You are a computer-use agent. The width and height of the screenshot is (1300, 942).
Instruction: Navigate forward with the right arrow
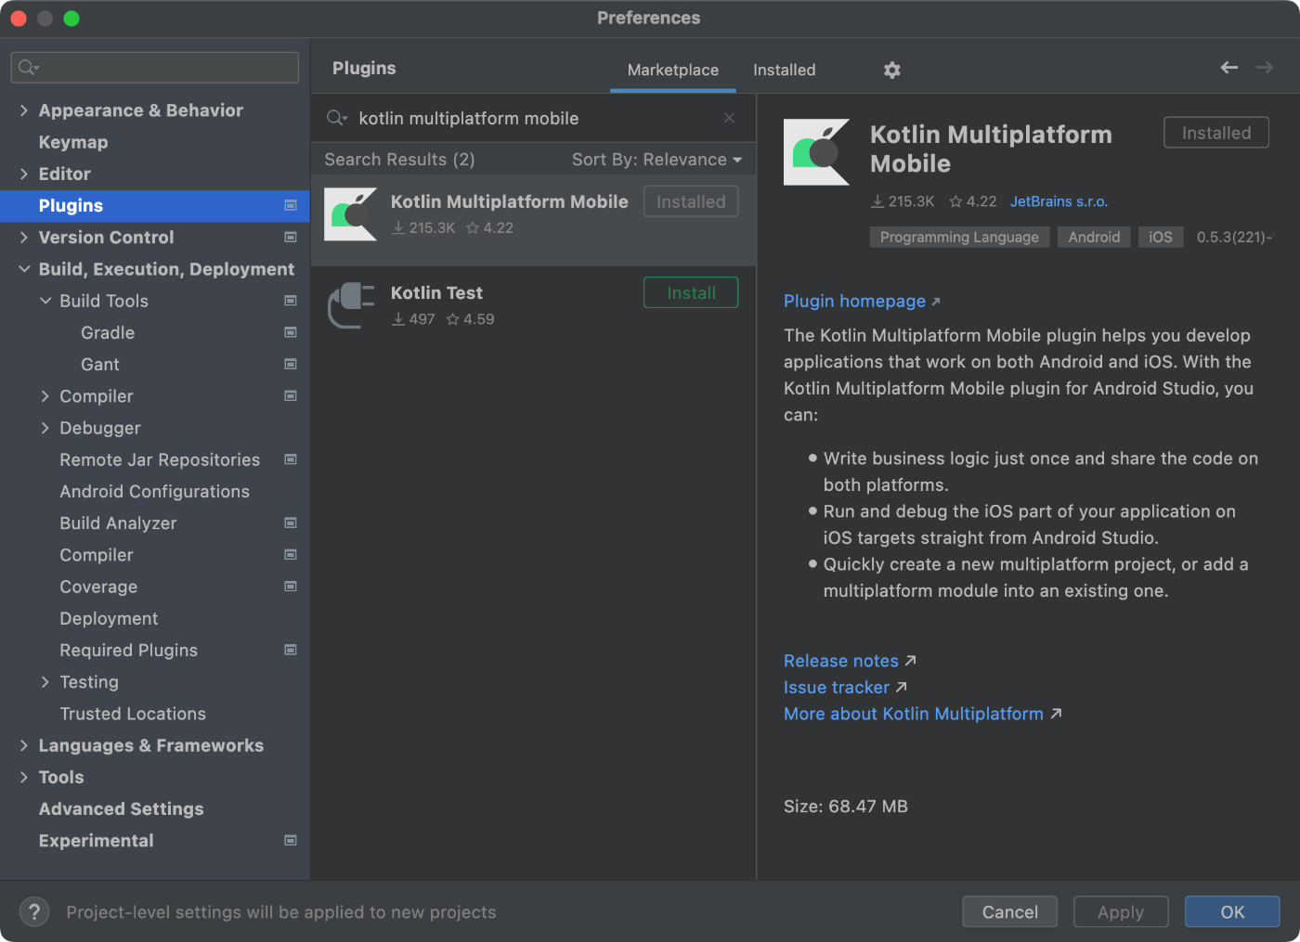[x=1265, y=68]
